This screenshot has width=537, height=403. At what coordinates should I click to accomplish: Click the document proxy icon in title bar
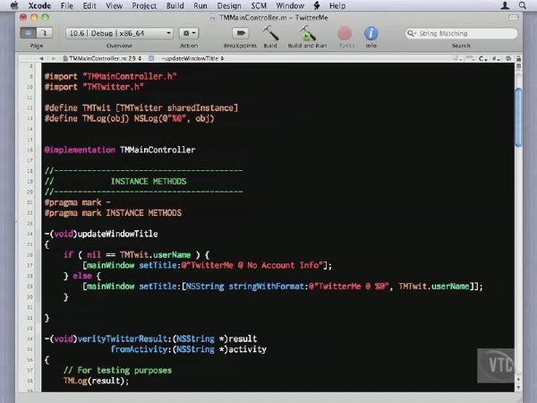[x=212, y=18]
